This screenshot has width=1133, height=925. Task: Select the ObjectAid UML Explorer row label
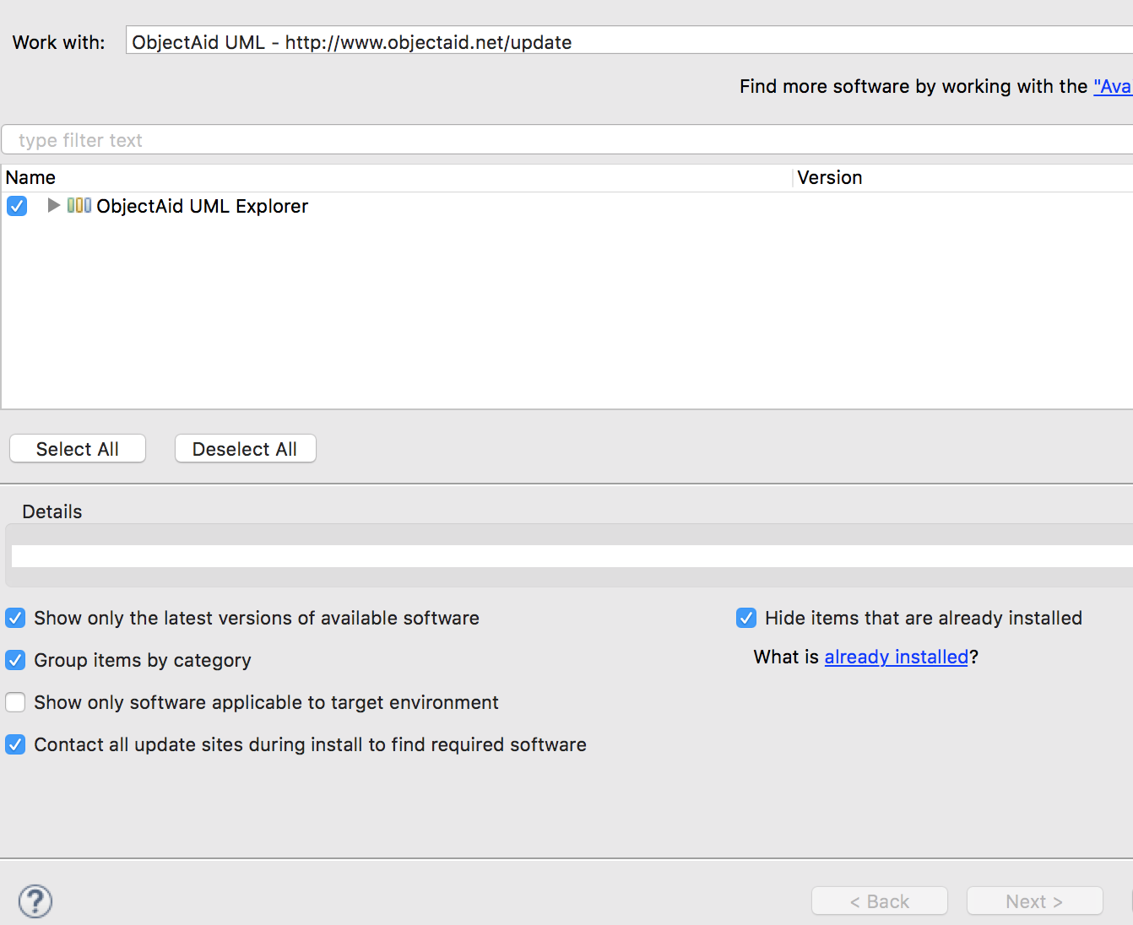203,206
